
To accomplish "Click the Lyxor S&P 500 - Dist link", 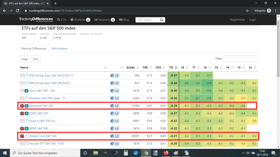I will pos(42,90).
